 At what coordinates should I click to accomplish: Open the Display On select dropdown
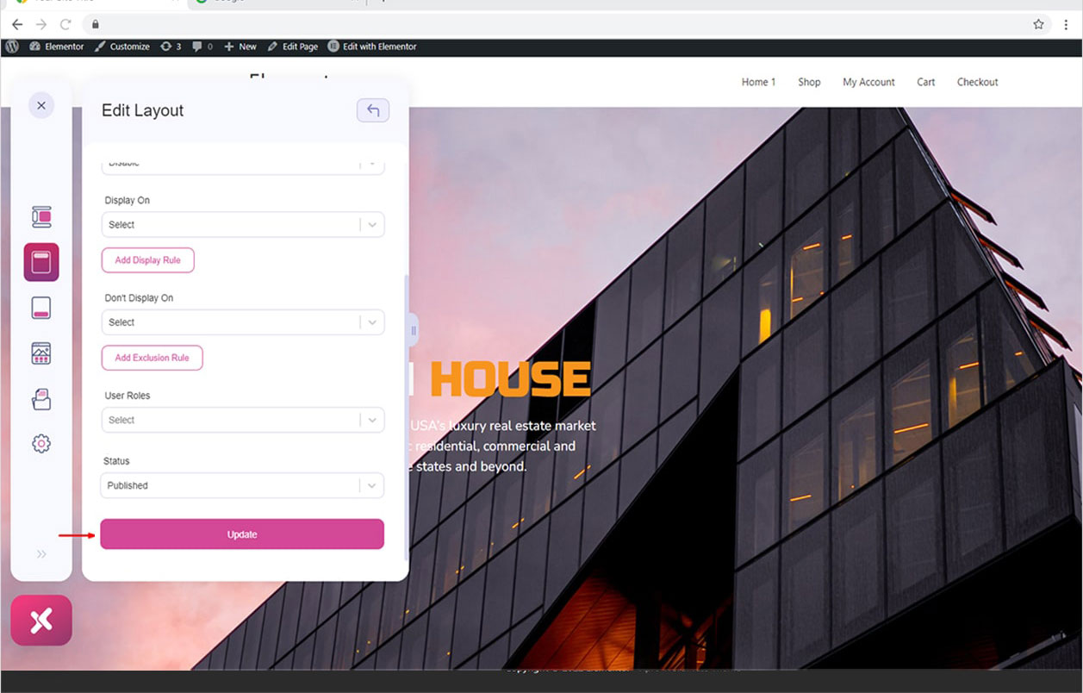[242, 224]
